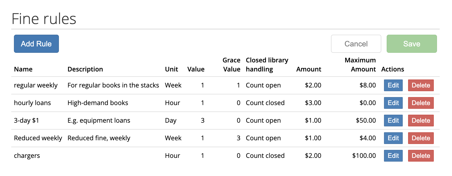Screen dimensions: 452x176
Task: Click the Add Rule button
Action: (x=36, y=44)
